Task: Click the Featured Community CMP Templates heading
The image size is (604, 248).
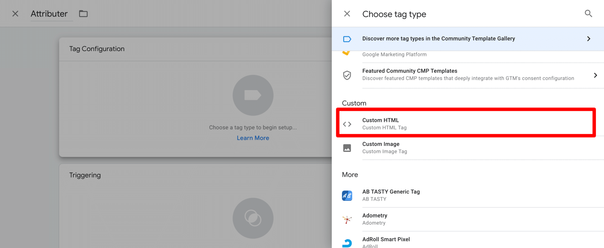Action: [410, 71]
